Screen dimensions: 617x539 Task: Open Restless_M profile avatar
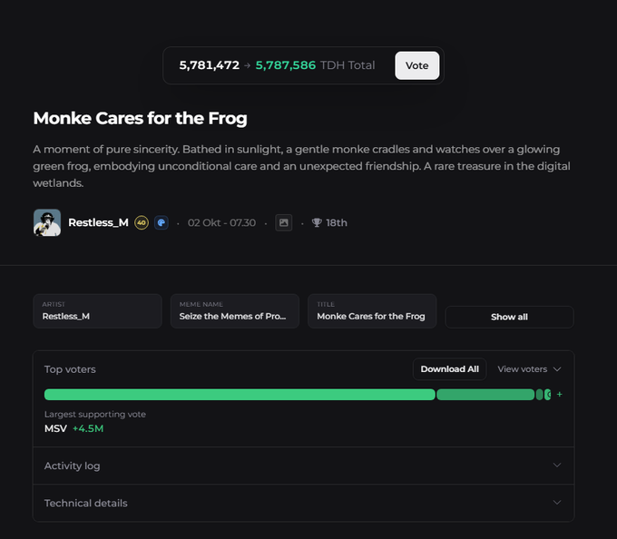(x=47, y=222)
